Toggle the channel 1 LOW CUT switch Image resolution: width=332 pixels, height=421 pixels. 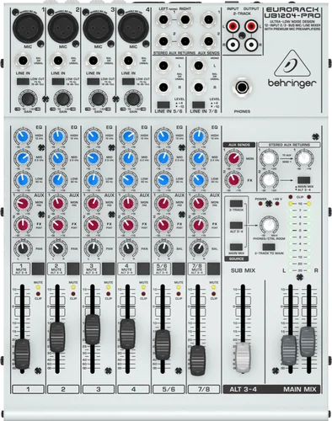pos(23,82)
